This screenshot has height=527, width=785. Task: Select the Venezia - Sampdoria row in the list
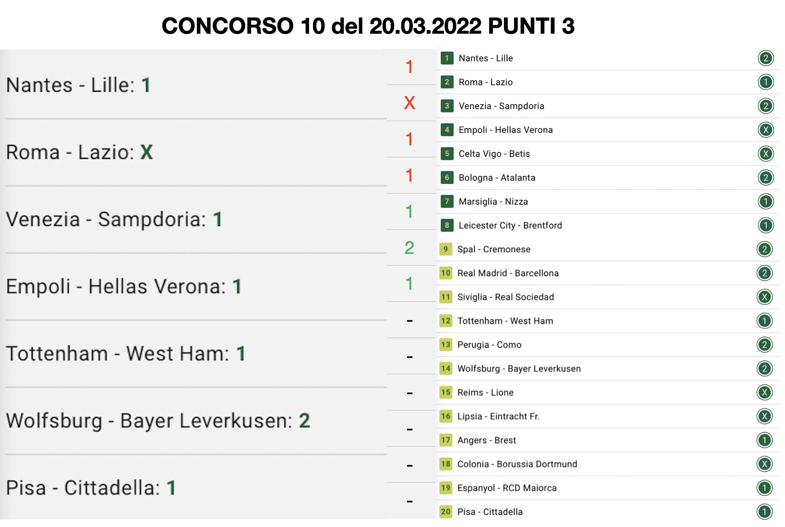tap(501, 106)
